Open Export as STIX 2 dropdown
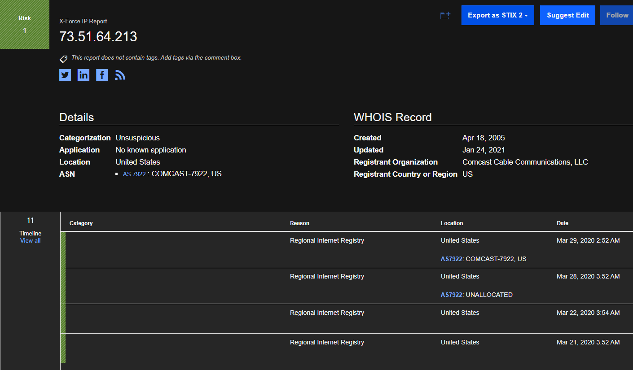633x370 pixels. (x=498, y=15)
